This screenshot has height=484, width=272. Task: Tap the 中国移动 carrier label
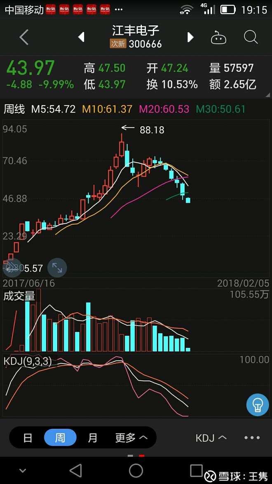pyautogui.click(x=24, y=10)
